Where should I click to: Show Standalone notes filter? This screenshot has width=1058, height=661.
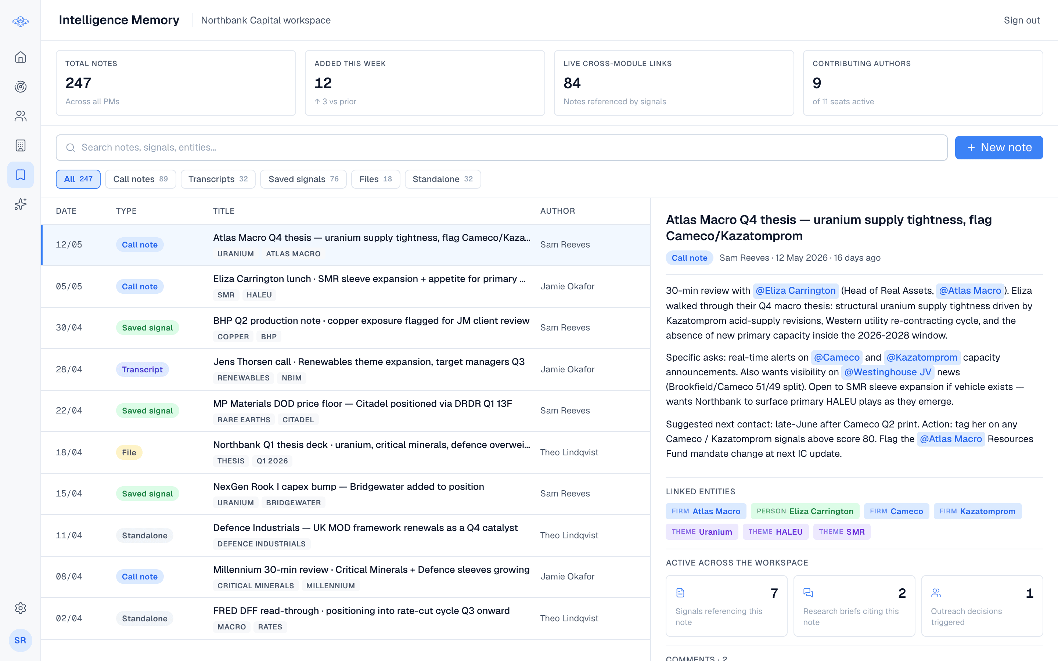[x=443, y=179]
